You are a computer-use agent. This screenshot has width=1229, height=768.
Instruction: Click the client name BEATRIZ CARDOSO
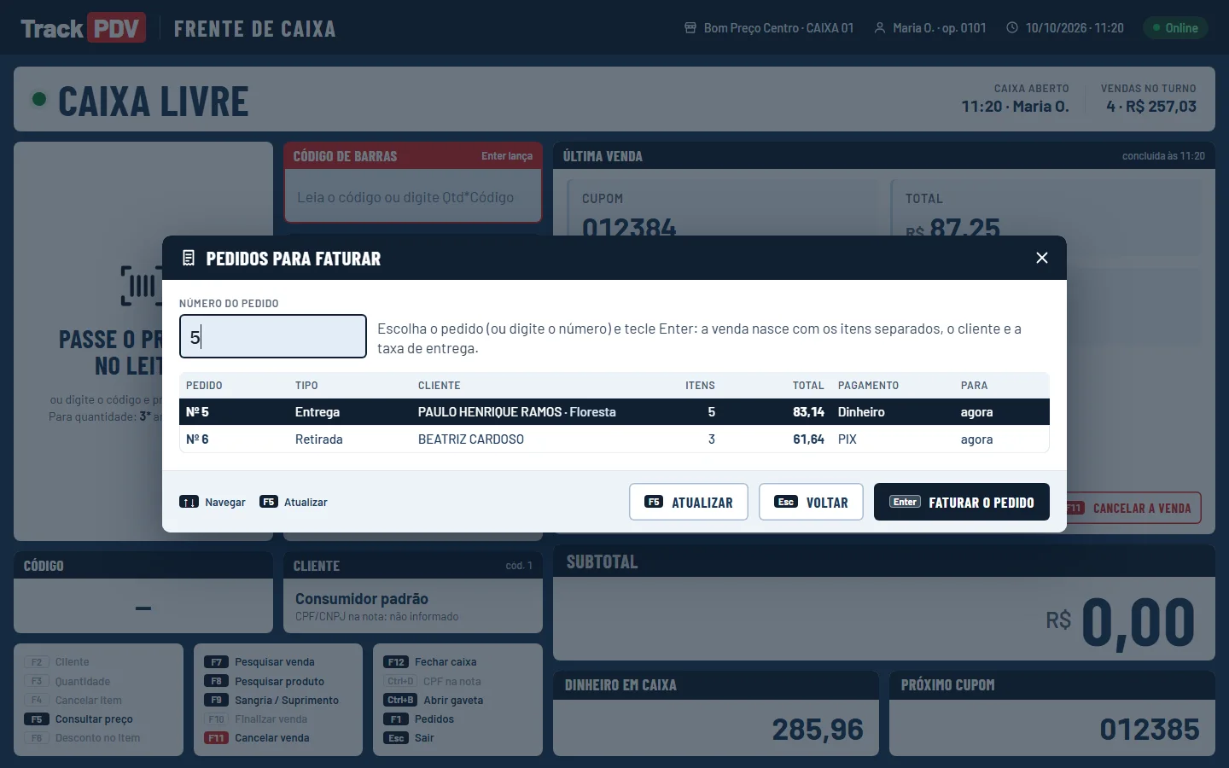tap(471, 439)
